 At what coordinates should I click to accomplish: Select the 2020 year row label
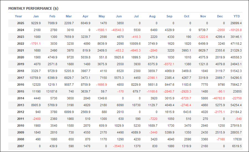[21, 57]
